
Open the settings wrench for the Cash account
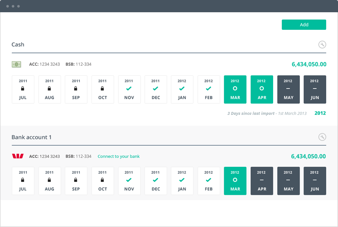(x=322, y=44)
